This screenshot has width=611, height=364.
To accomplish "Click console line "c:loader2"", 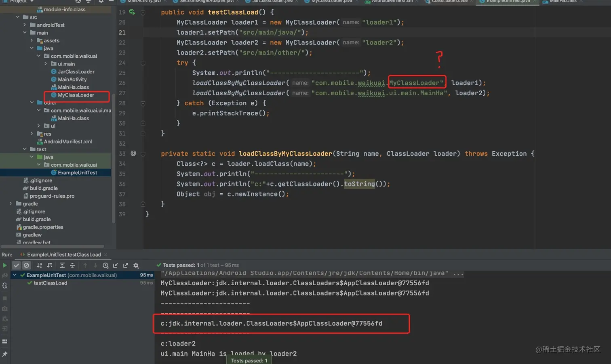I will pyautogui.click(x=178, y=343).
